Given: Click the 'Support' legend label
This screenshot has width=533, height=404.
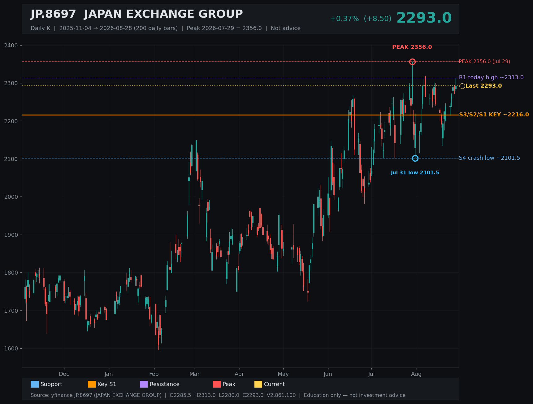Looking at the screenshot, I should pyautogui.click(x=51, y=384).
